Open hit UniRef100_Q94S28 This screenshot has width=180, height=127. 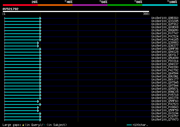click(165, 52)
